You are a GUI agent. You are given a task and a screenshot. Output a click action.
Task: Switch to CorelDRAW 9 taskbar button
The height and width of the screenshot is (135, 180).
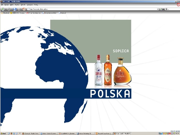(67, 133)
